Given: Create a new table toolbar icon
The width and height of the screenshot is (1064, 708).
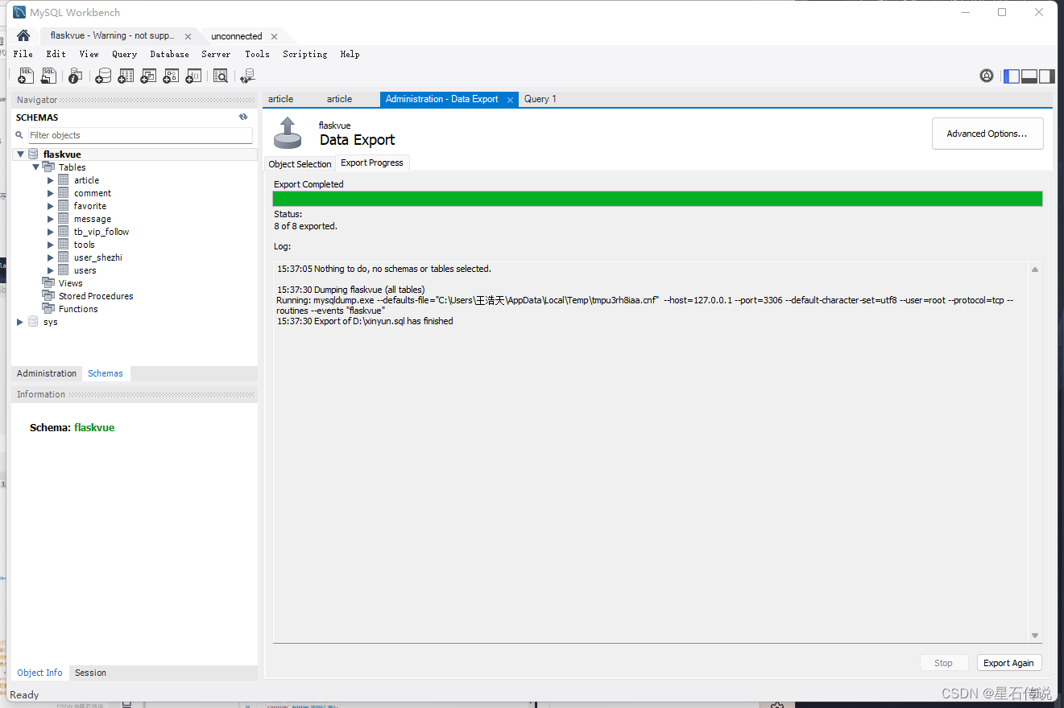Looking at the screenshot, I should (x=126, y=76).
